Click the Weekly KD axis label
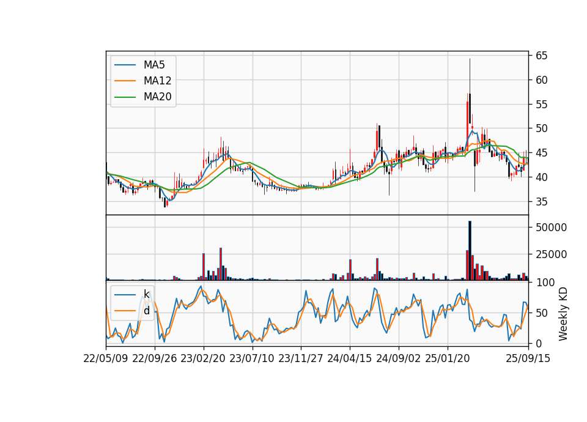The width and height of the screenshot is (587, 422). tap(563, 314)
